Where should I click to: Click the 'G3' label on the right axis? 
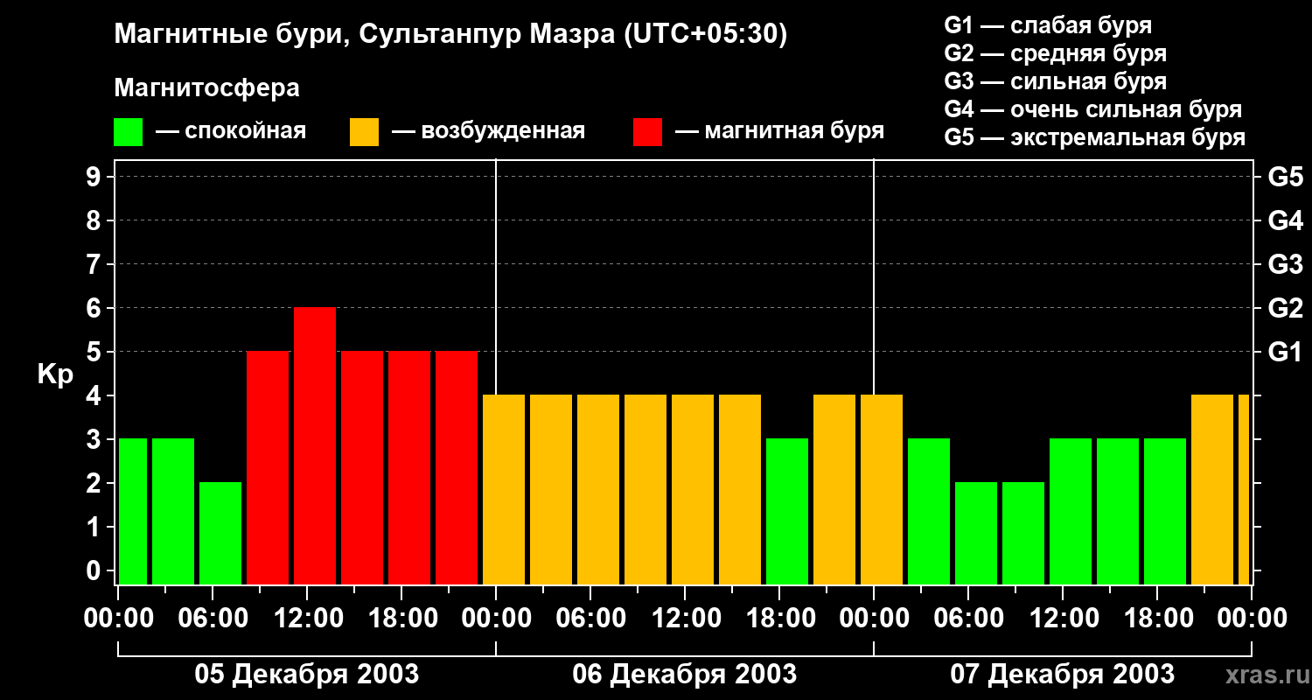[x=1285, y=264]
